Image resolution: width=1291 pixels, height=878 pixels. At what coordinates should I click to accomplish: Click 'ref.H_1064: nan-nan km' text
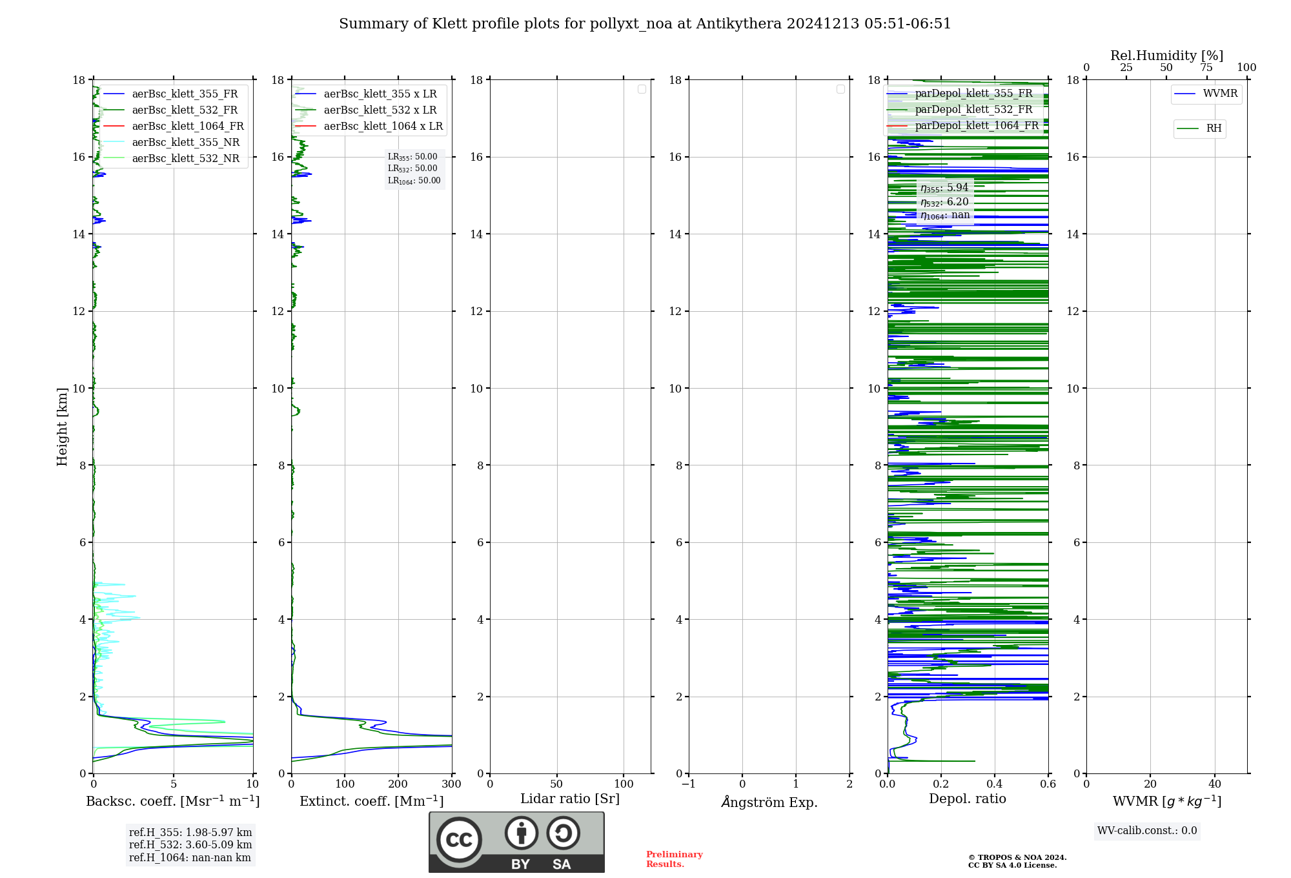pos(190,858)
